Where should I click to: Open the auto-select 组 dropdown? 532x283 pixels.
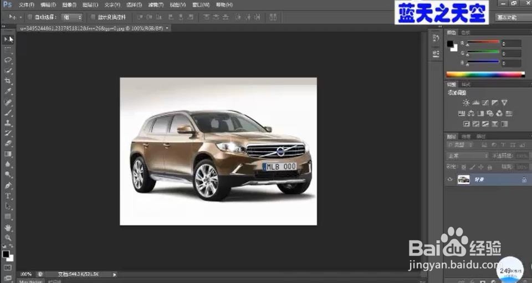72,17
